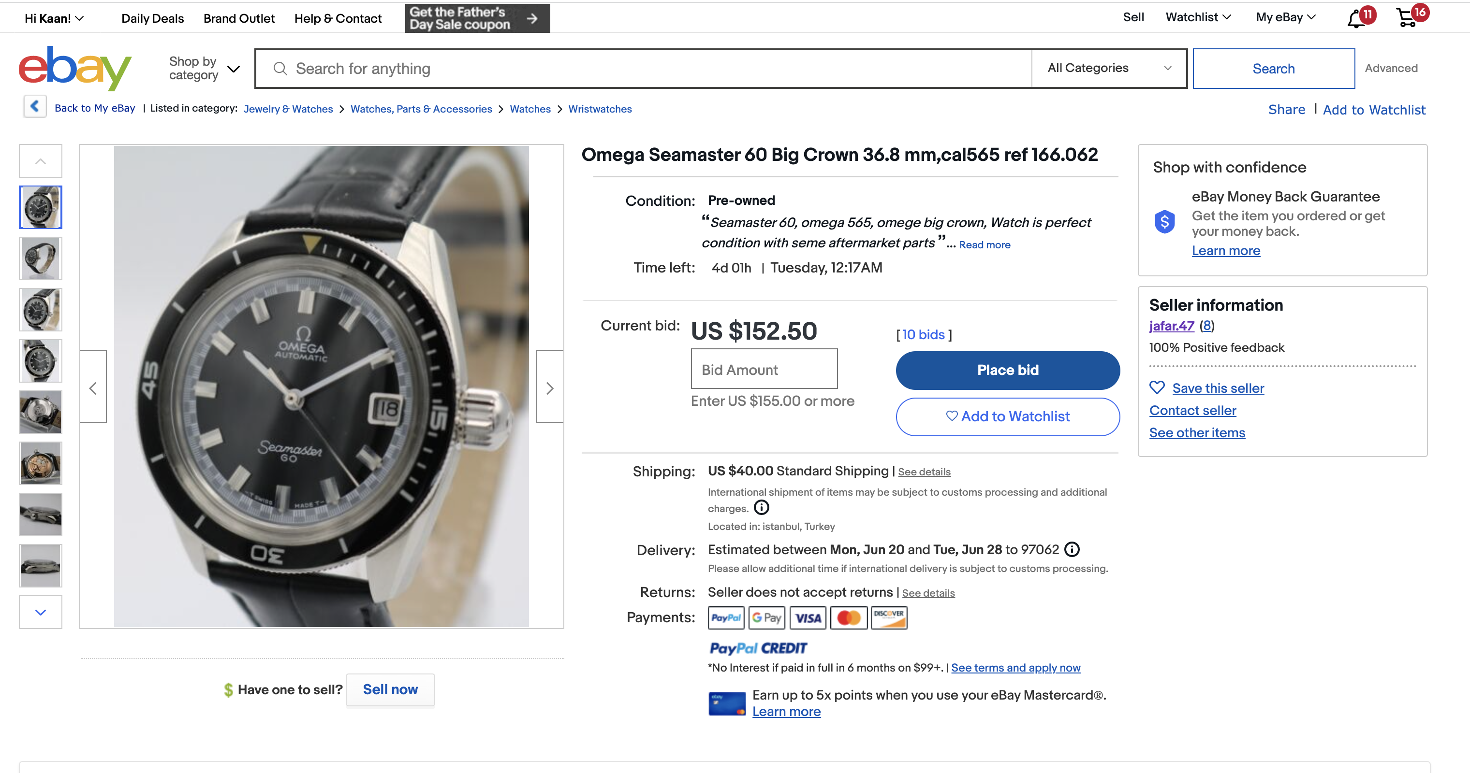Image resolution: width=1470 pixels, height=773 pixels.
Task: Toggle the Save this seller heart
Action: tap(1157, 387)
